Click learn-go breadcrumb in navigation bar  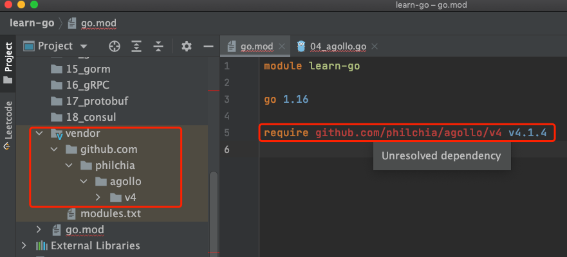(32, 24)
